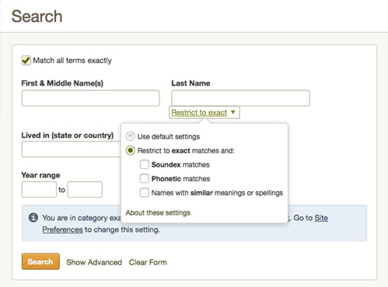Open the Restrict to exact dropdown
Image resolution: width=388 pixels, height=287 pixels.
pyautogui.click(x=204, y=113)
